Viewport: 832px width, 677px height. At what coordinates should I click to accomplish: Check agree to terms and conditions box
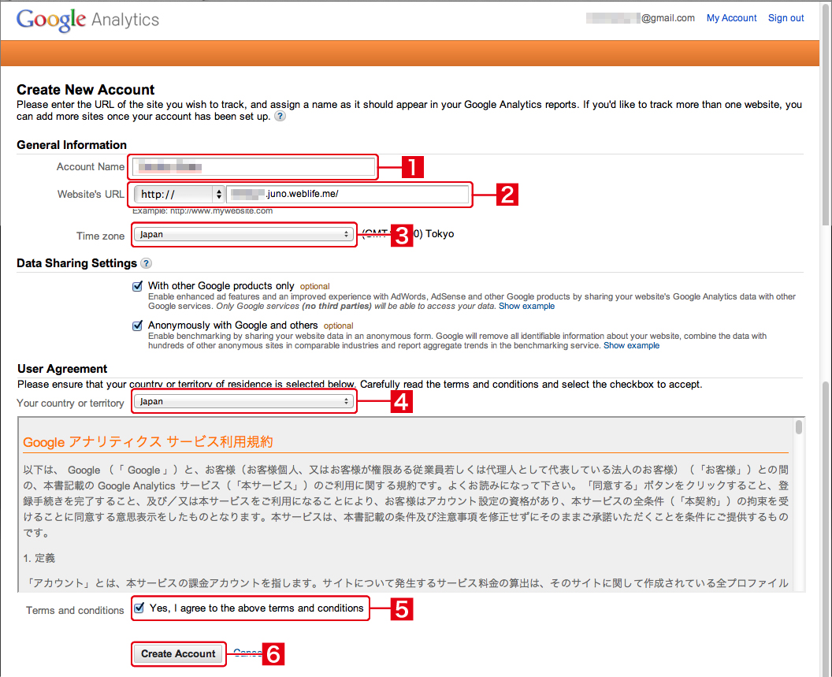pyautogui.click(x=139, y=608)
